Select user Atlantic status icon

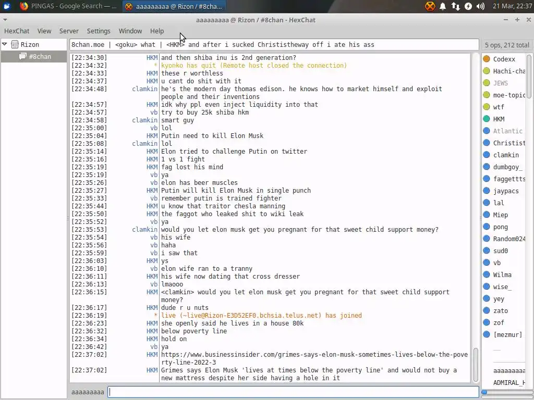pos(487,131)
